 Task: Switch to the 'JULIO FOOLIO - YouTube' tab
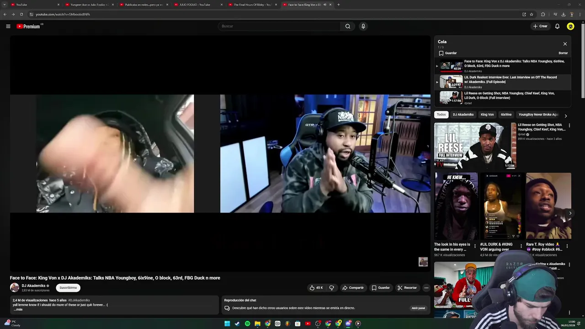pyautogui.click(x=198, y=5)
